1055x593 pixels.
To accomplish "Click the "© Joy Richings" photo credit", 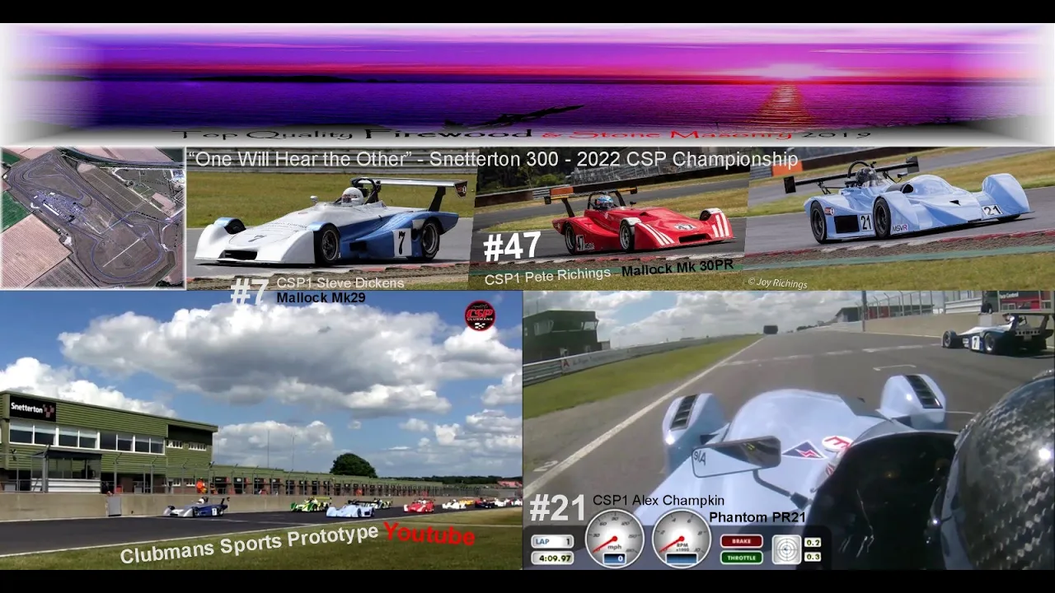I will tap(777, 282).
